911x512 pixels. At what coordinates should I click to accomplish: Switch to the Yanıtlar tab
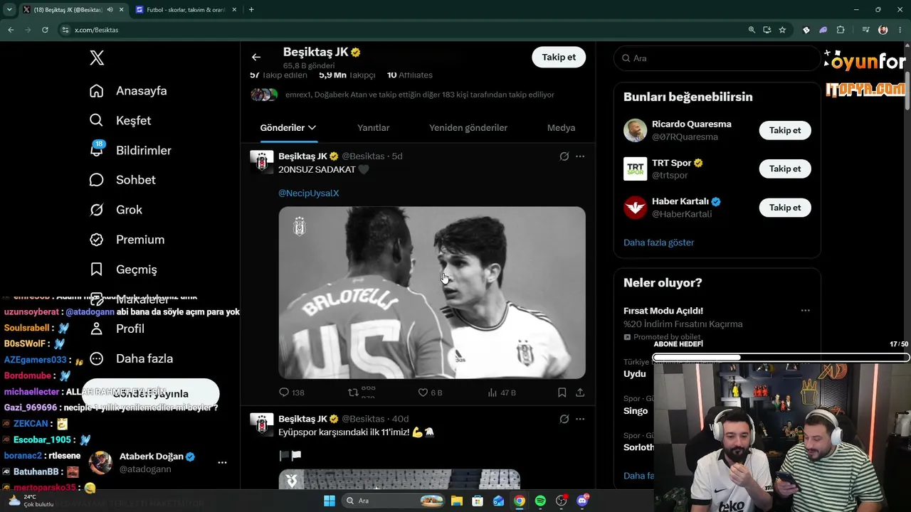(x=373, y=128)
